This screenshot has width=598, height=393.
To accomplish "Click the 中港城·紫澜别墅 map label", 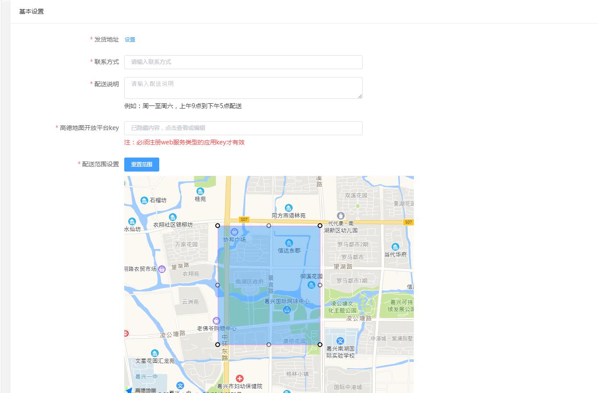I will click(x=392, y=339).
